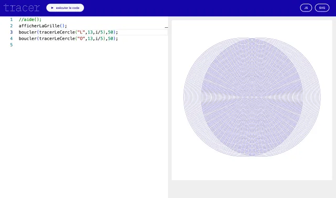Click line number 4 in gutter

coord(12,39)
